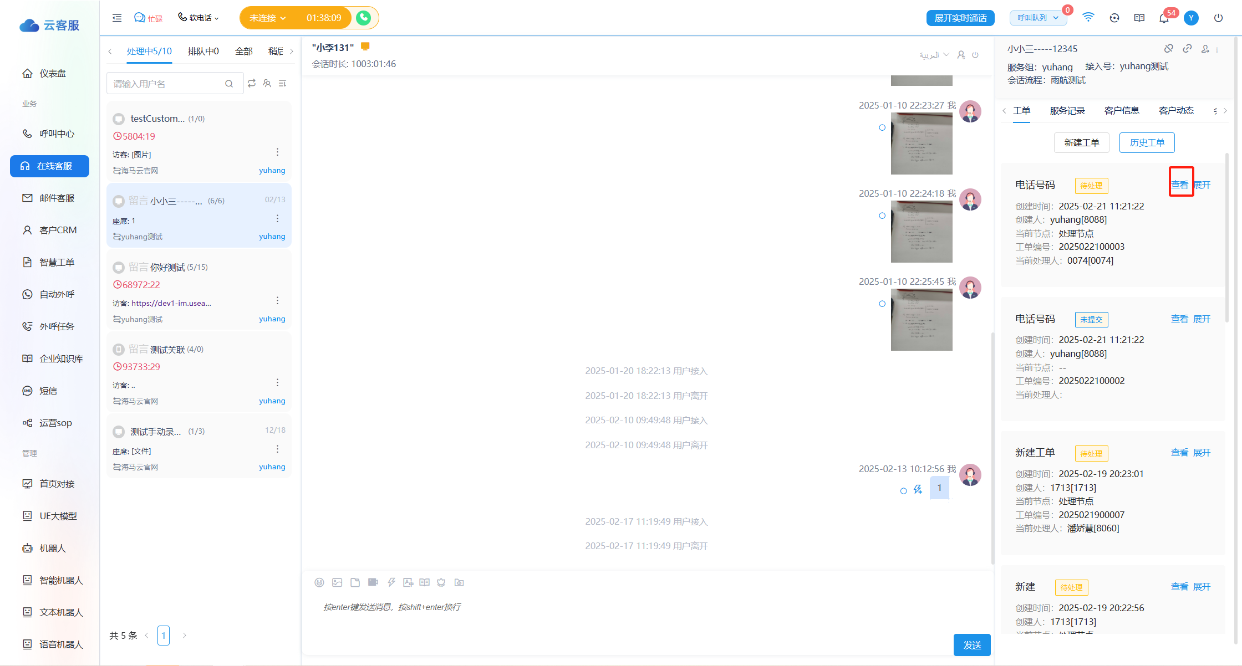Click the search magnifier in the username field
This screenshot has width=1242, height=666.
click(x=229, y=84)
